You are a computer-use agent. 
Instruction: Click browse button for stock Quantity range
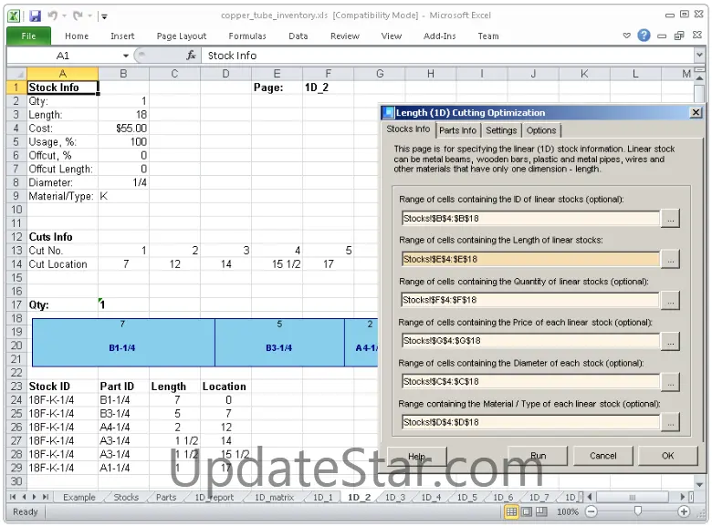670,300
